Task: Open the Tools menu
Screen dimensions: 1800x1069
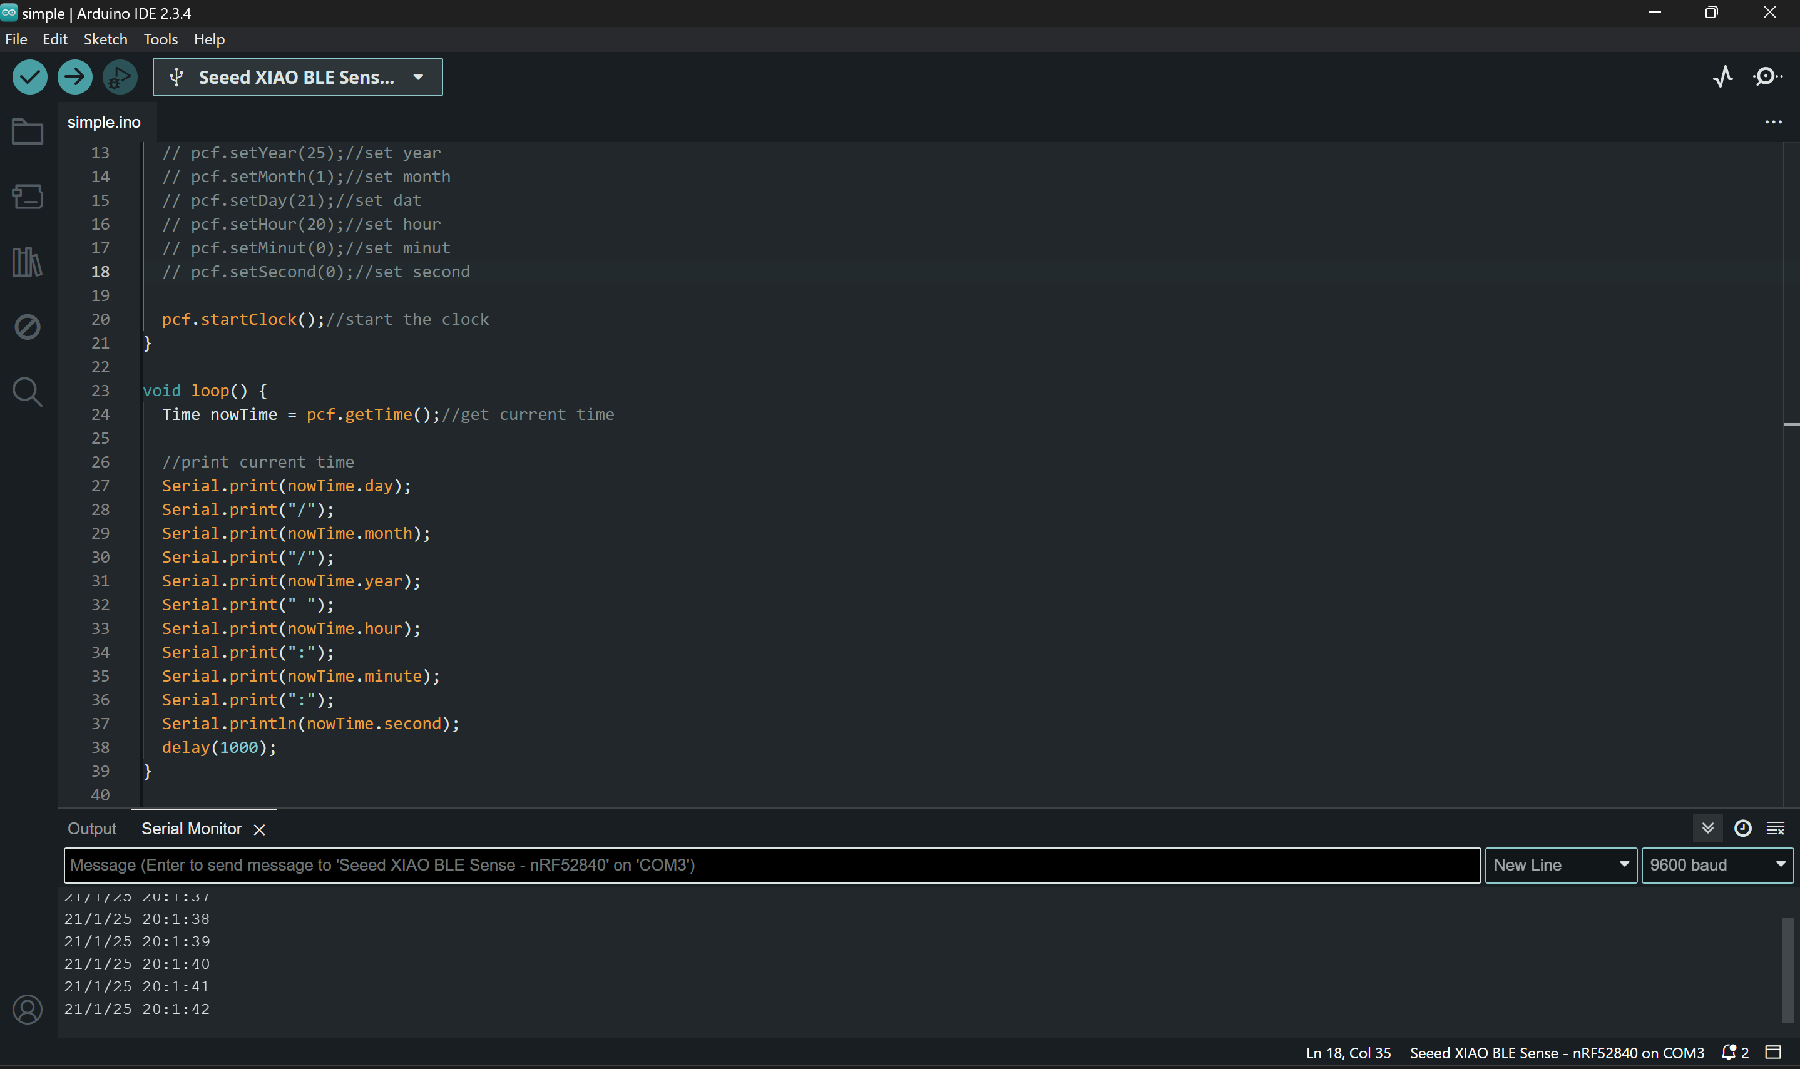Action: tap(161, 39)
